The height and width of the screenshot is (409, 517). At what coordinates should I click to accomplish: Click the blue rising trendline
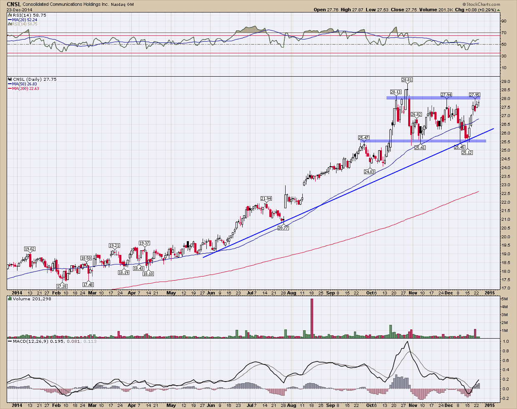[x=348, y=193]
